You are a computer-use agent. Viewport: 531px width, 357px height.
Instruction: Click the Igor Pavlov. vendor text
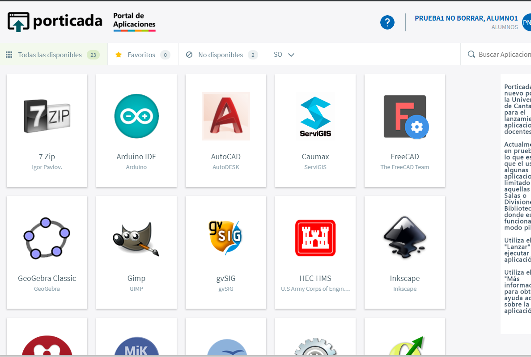tap(47, 167)
